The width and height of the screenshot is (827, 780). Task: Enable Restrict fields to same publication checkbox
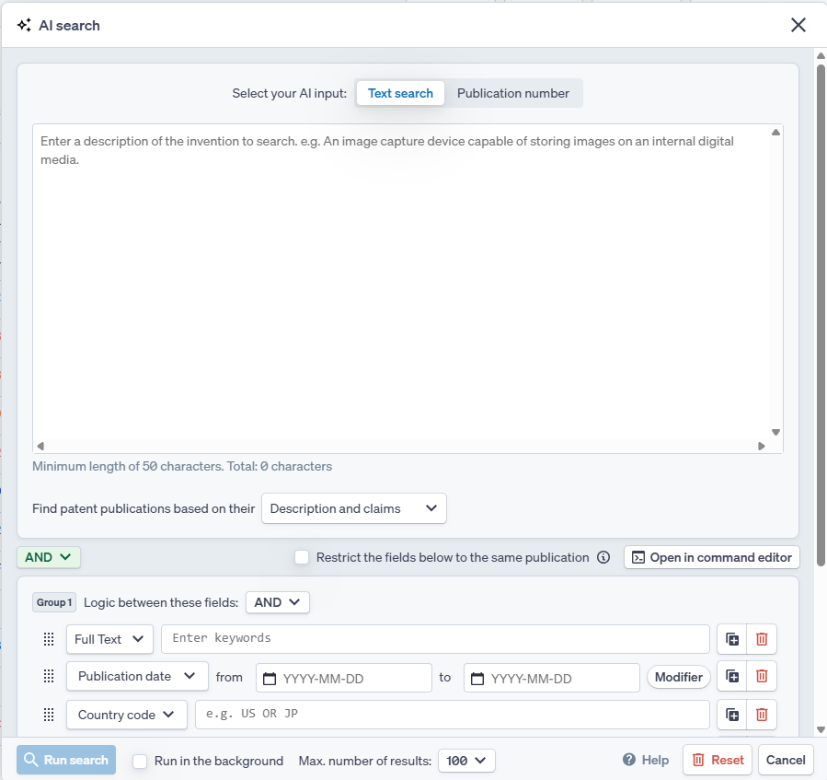(x=302, y=557)
